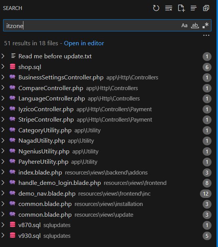Refresh the search results
Screen dimensions: 218x247
point(156,8)
